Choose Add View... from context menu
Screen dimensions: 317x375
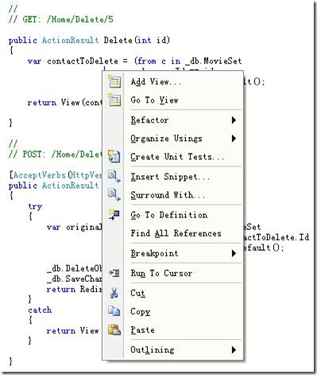tap(173, 81)
